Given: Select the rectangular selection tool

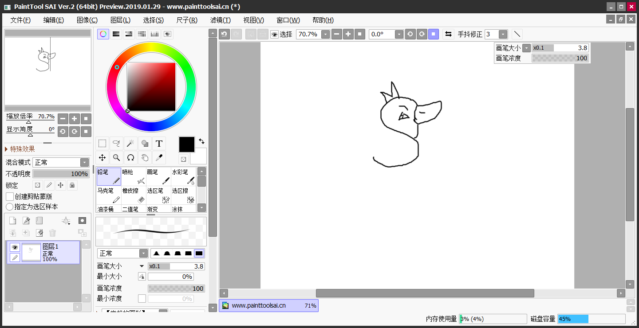Looking at the screenshot, I should pyautogui.click(x=102, y=144).
